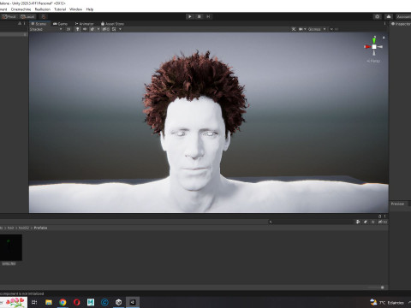This screenshot has width=411, height=308.
Task: Open the cloud services icon
Action: point(389,16)
